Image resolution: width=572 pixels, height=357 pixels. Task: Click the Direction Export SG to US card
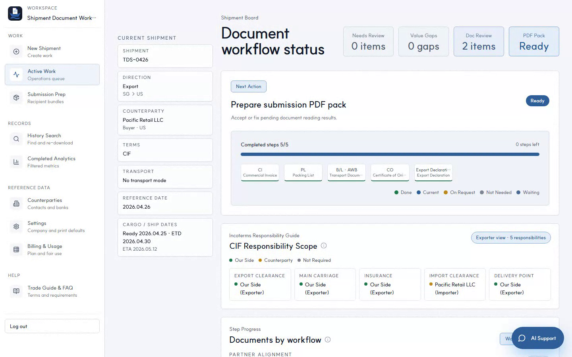(x=165, y=86)
